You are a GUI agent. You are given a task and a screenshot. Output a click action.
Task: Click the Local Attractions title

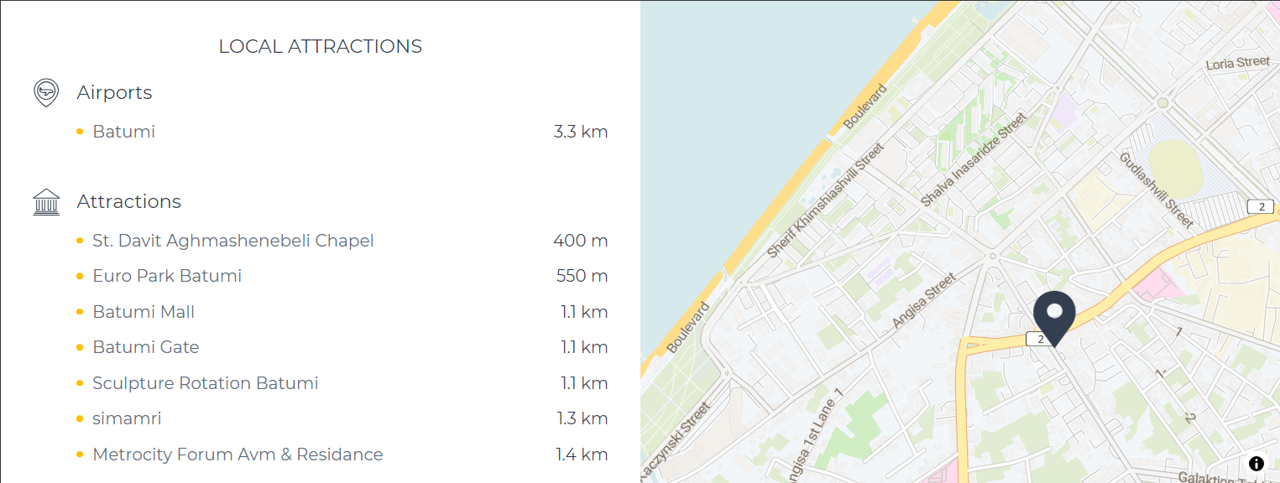tap(321, 46)
